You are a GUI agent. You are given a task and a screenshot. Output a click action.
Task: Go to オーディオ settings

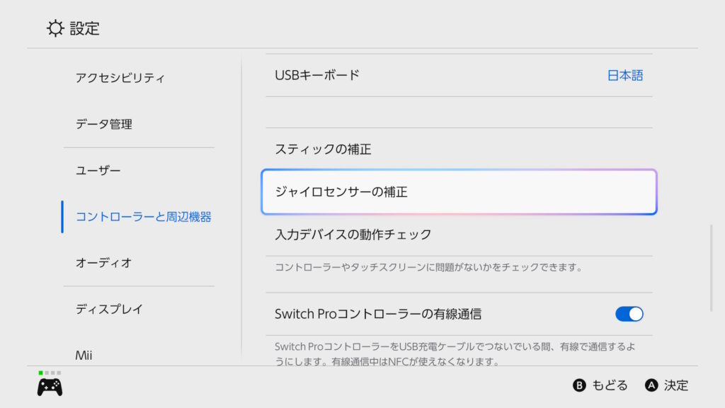click(x=104, y=263)
